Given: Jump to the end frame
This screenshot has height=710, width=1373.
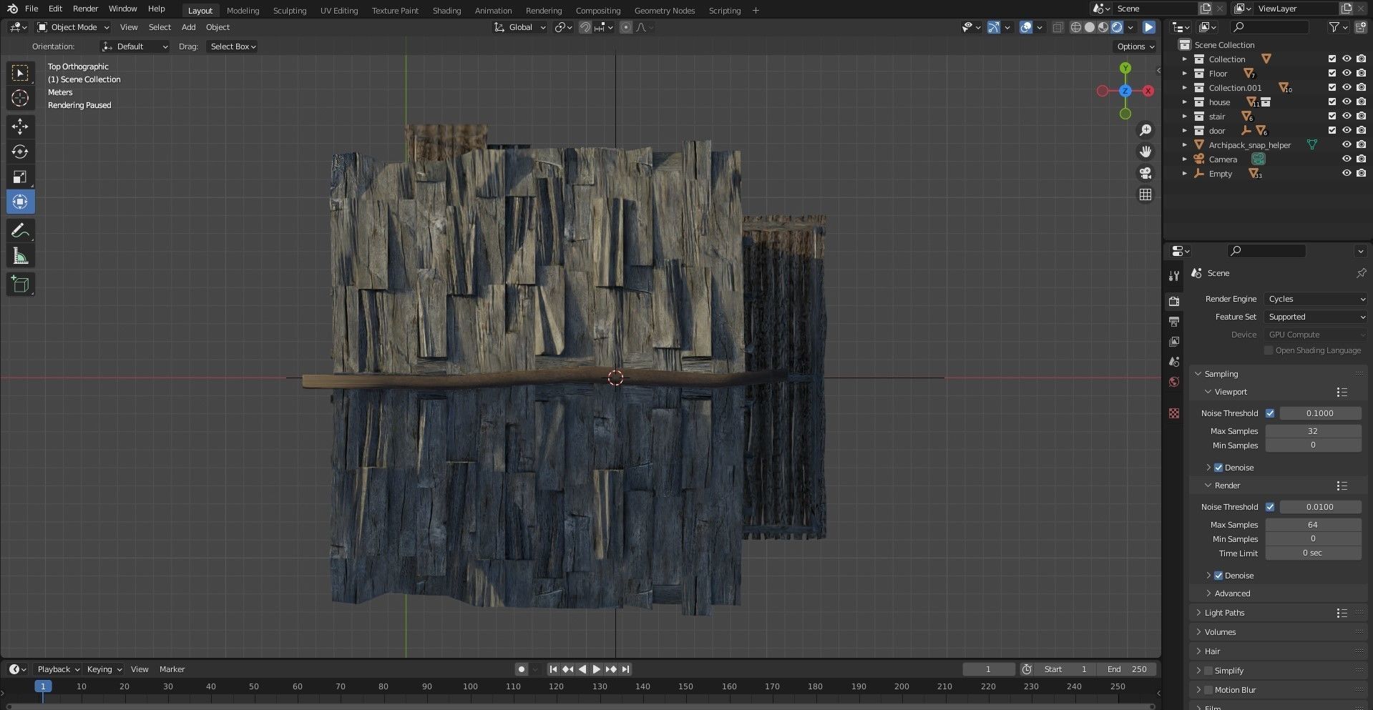Looking at the screenshot, I should pyautogui.click(x=625, y=669).
